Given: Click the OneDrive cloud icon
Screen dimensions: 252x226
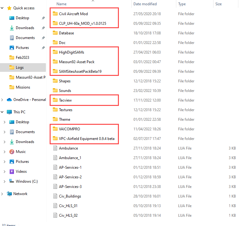Looking at the screenshot, I should coord(9,100).
